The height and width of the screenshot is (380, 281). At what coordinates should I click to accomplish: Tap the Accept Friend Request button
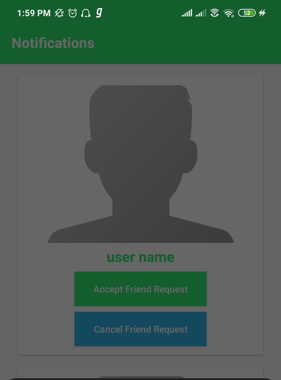tap(140, 289)
